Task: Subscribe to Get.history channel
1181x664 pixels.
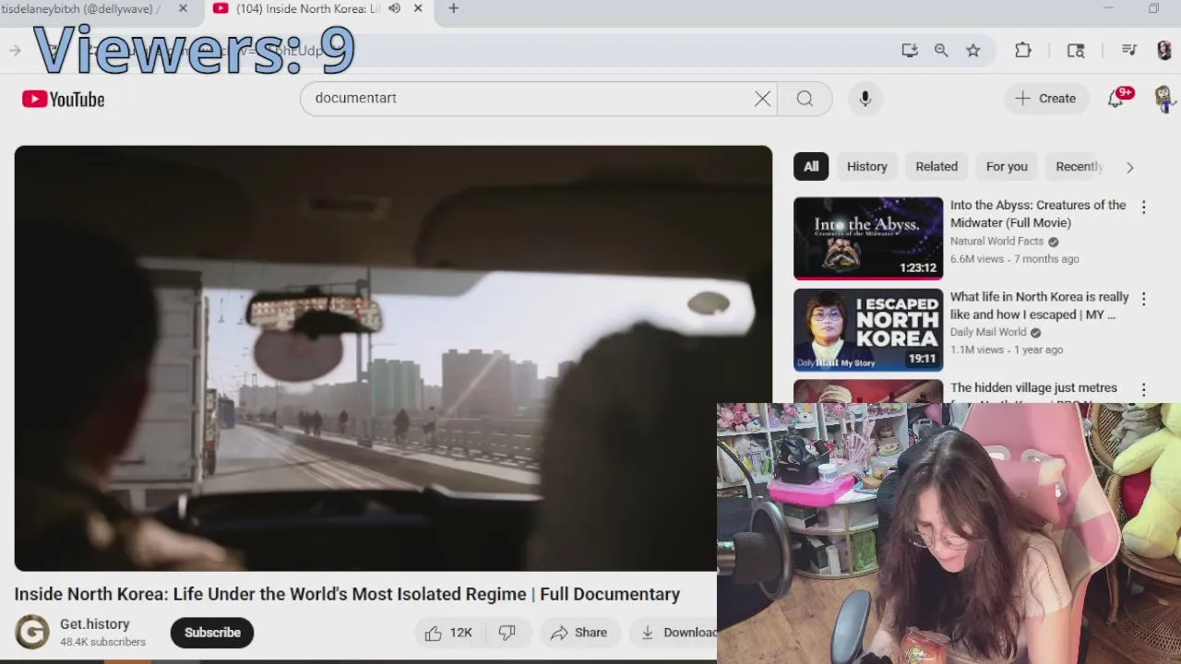Action: point(212,633)
